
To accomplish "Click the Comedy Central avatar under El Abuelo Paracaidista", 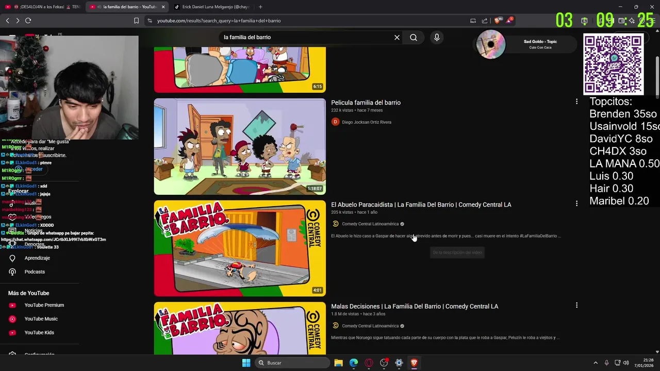I will pyautogui.click(x=335, y=224).
